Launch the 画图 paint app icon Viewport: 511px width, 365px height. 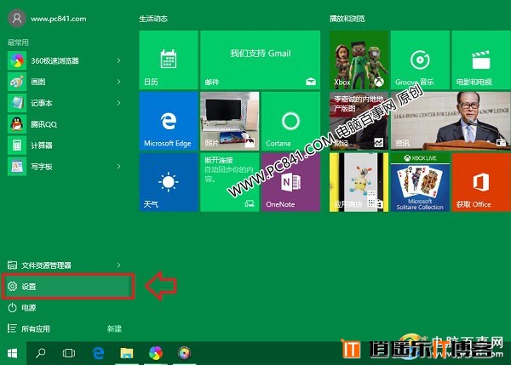(17, 82)
